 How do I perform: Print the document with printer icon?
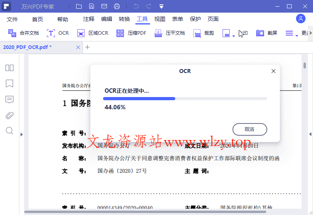pos(117,6)
